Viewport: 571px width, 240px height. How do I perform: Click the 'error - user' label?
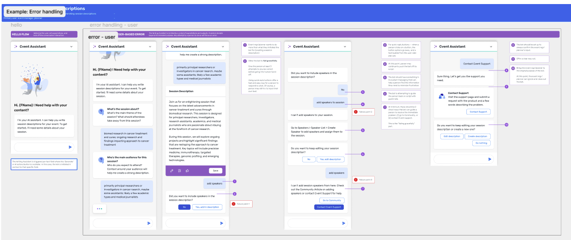tap(102, 37)
